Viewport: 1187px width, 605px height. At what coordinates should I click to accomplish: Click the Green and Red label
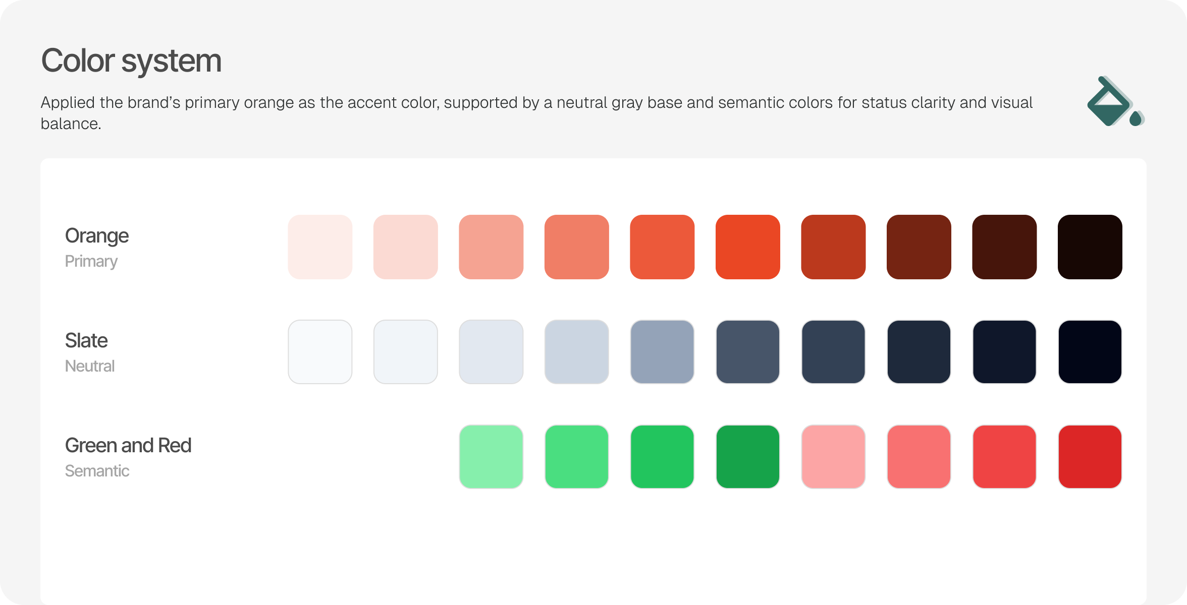pyautogui.click(x=128, y=446)
